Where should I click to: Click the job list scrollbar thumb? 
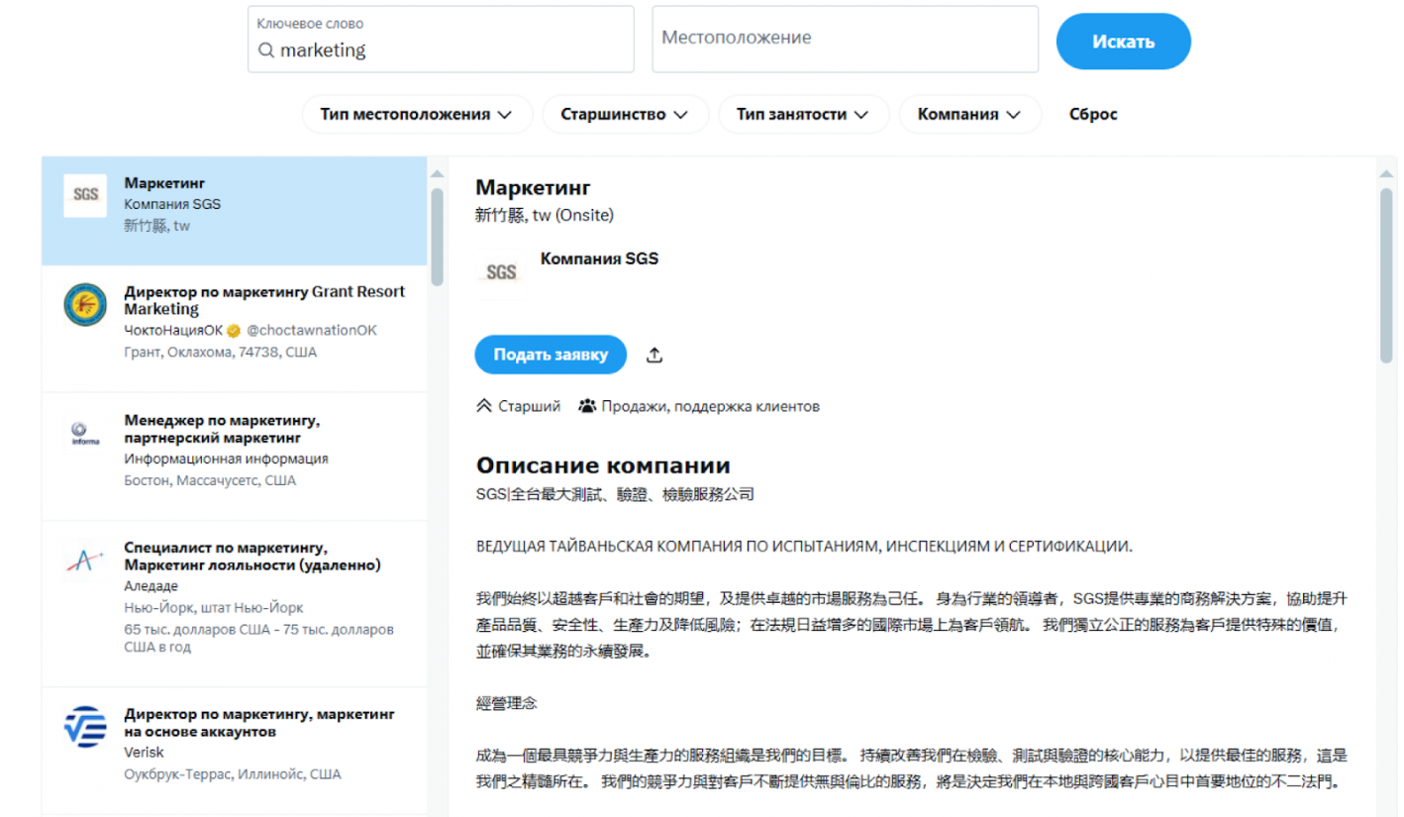pyautogui.click(x=437, y=238)
